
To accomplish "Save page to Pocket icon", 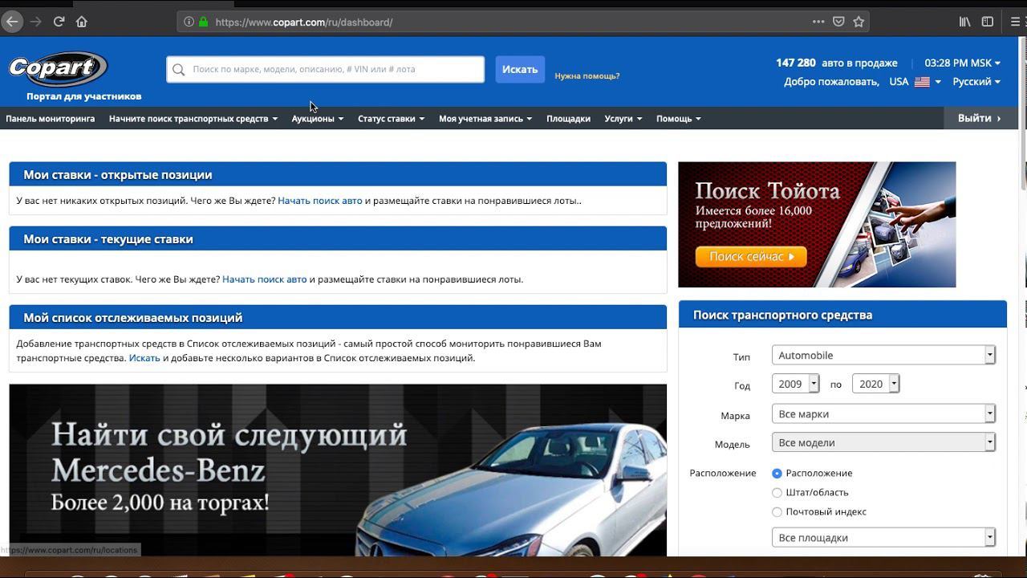I will (838, 22).
